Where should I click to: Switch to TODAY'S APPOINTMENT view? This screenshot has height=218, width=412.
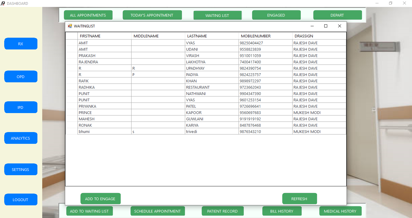click(152, 15)
